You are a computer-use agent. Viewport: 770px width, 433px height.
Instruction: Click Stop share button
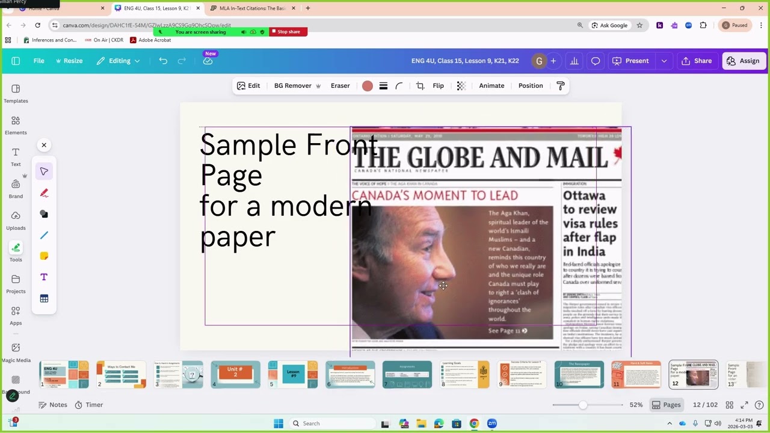[x=288, y=32]
